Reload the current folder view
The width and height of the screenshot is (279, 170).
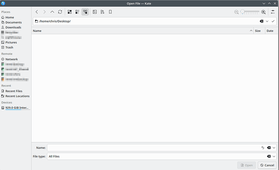[60, 12]
